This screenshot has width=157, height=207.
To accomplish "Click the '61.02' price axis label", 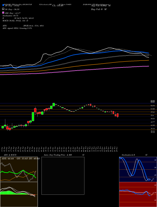I will 153,109.
